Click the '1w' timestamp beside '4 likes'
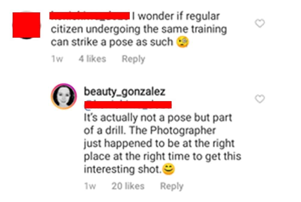This screenshot has height=202, width=301. 57,59
